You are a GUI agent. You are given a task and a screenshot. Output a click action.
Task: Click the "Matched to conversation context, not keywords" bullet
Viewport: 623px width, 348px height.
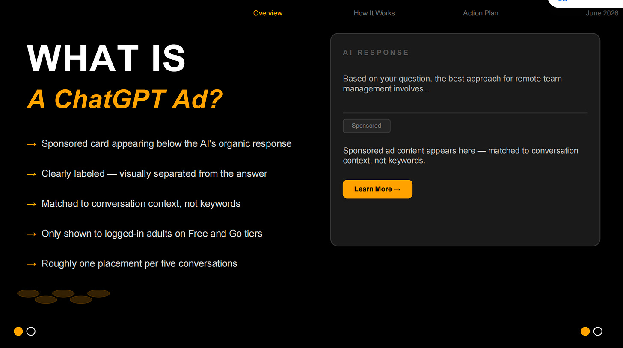click(133, 204)
